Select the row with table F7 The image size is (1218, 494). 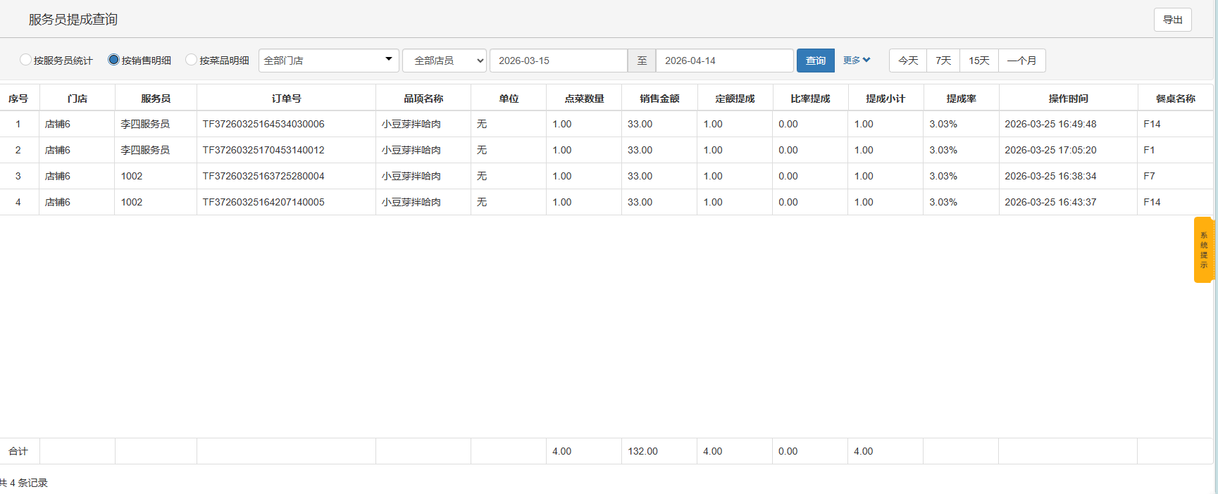[x=607, y=176]
